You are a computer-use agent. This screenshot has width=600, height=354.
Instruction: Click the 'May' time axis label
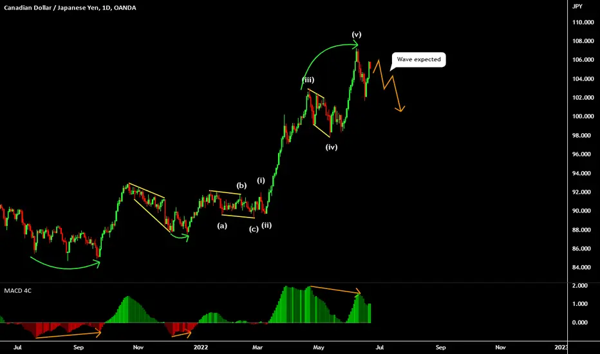click(319, 348)
